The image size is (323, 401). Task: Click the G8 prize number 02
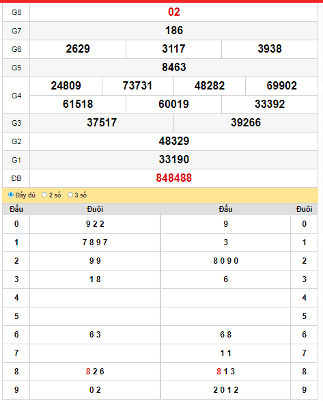click(x=174, y=12)
